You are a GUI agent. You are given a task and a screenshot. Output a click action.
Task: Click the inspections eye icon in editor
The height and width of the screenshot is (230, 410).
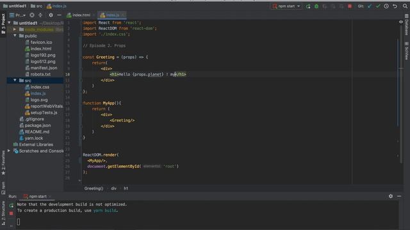pyautogui.click(x=401, y=22)
